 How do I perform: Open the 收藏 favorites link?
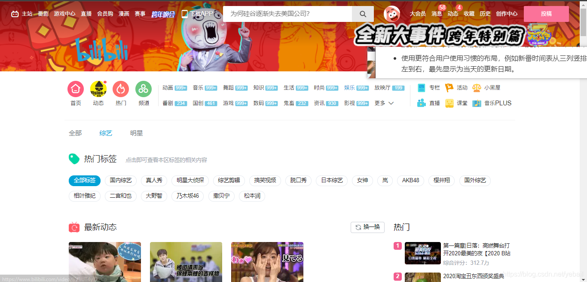tap(469, 14)
